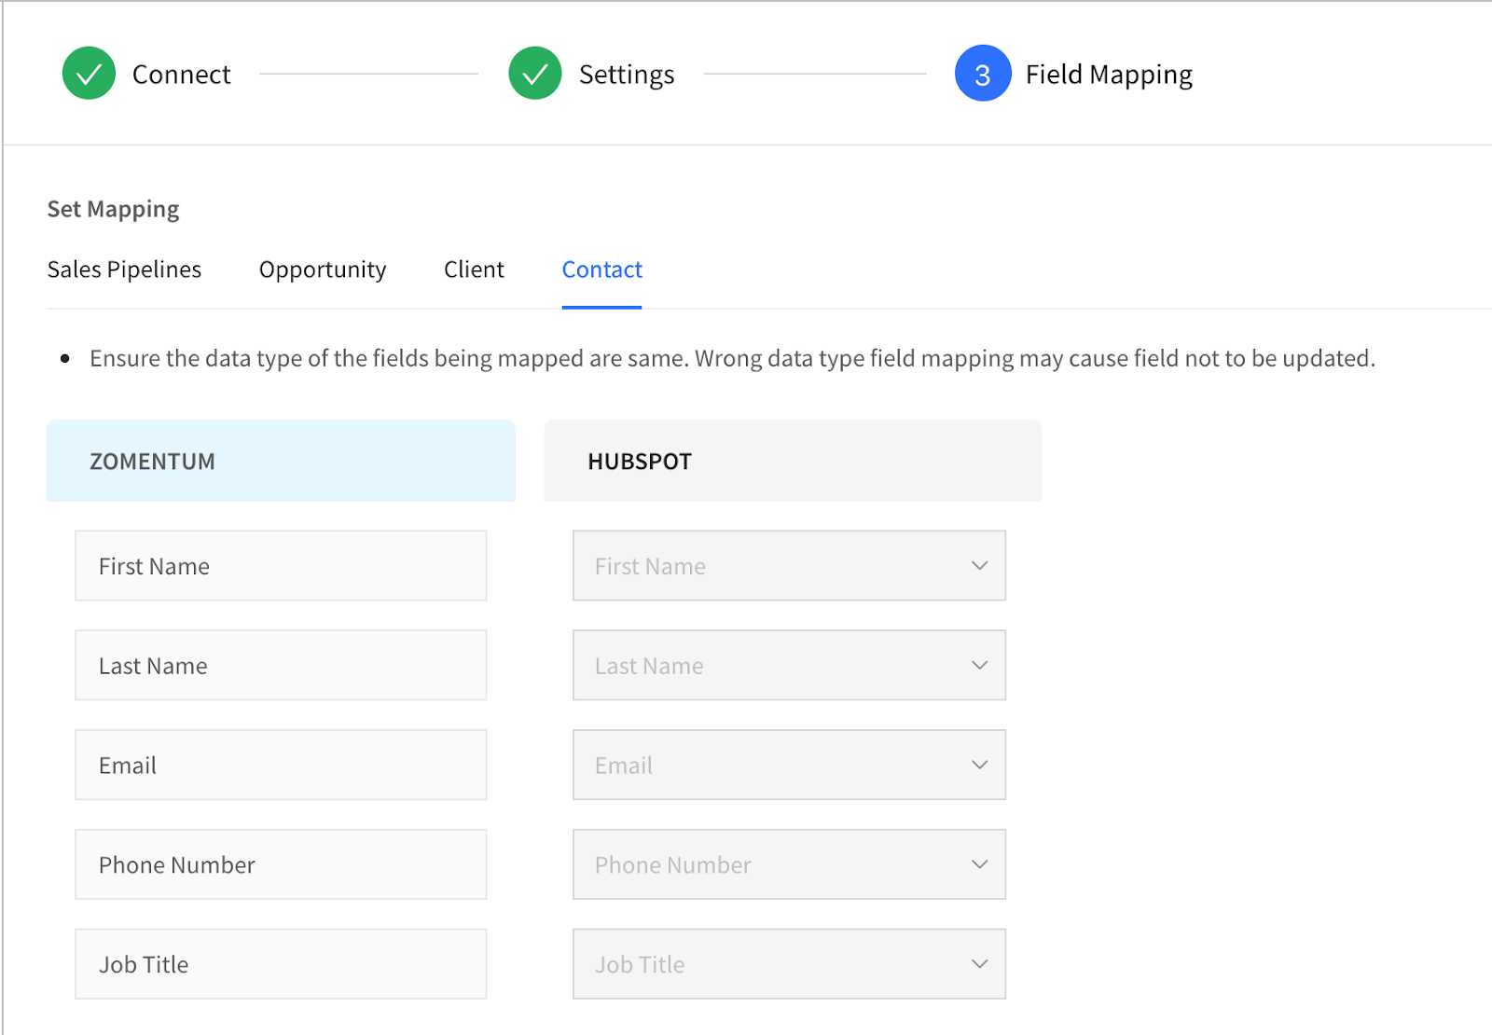Open the HubSpot Last Name dropdown
1492x1035 pixels.
click(x=789, y=666)
